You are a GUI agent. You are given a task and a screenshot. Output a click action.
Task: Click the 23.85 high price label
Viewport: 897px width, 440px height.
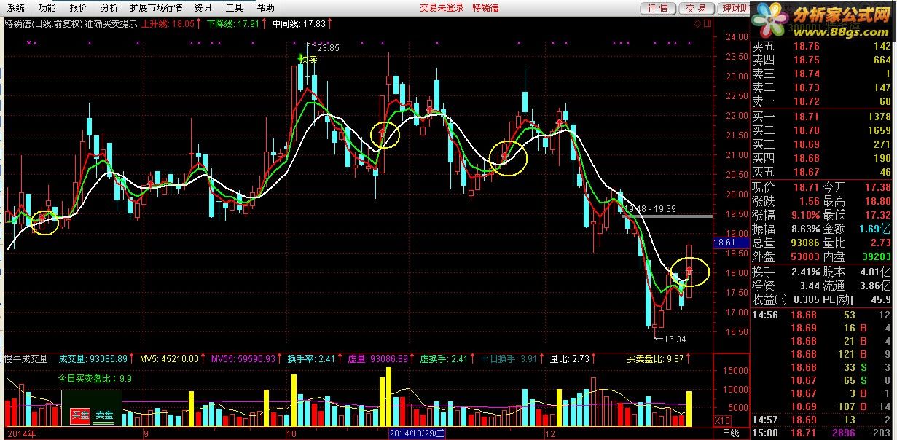(x=328, y=47)
